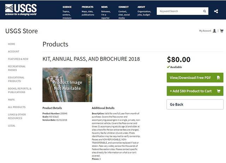Add $80 Product to Cart
226x163 pixels.
(x=195, y=91)
